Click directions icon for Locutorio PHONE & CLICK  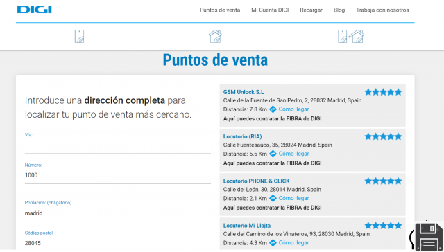click(x=273, y=198)
